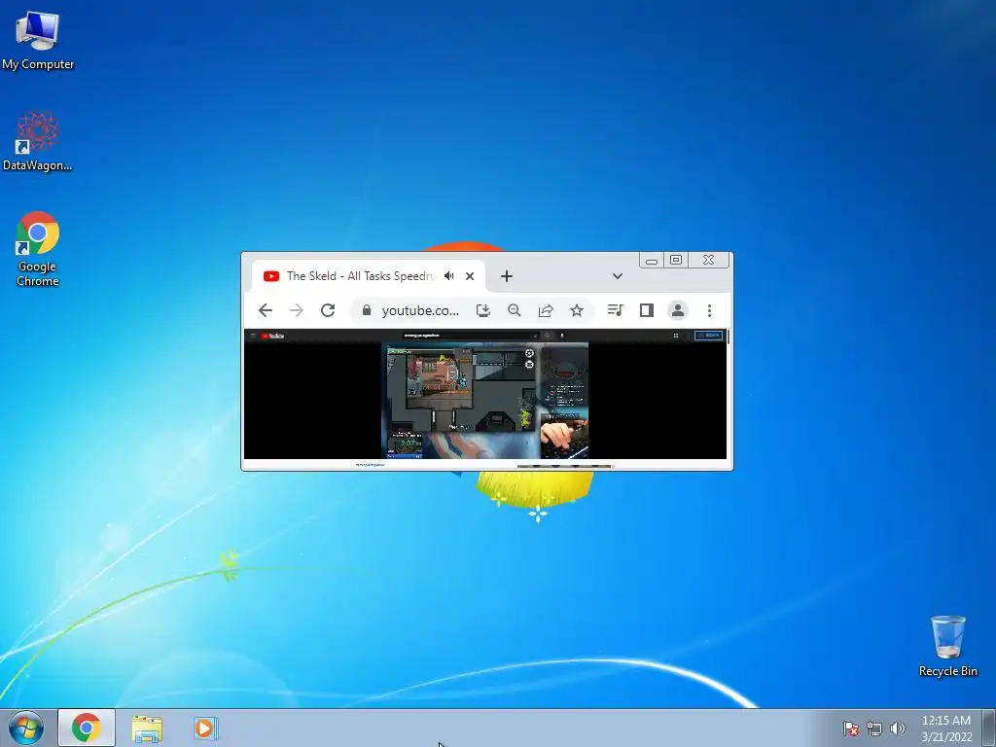996x747 pixels.
Task: Open the Chrome profile avatar menu
Action: (x=678, y=310)
